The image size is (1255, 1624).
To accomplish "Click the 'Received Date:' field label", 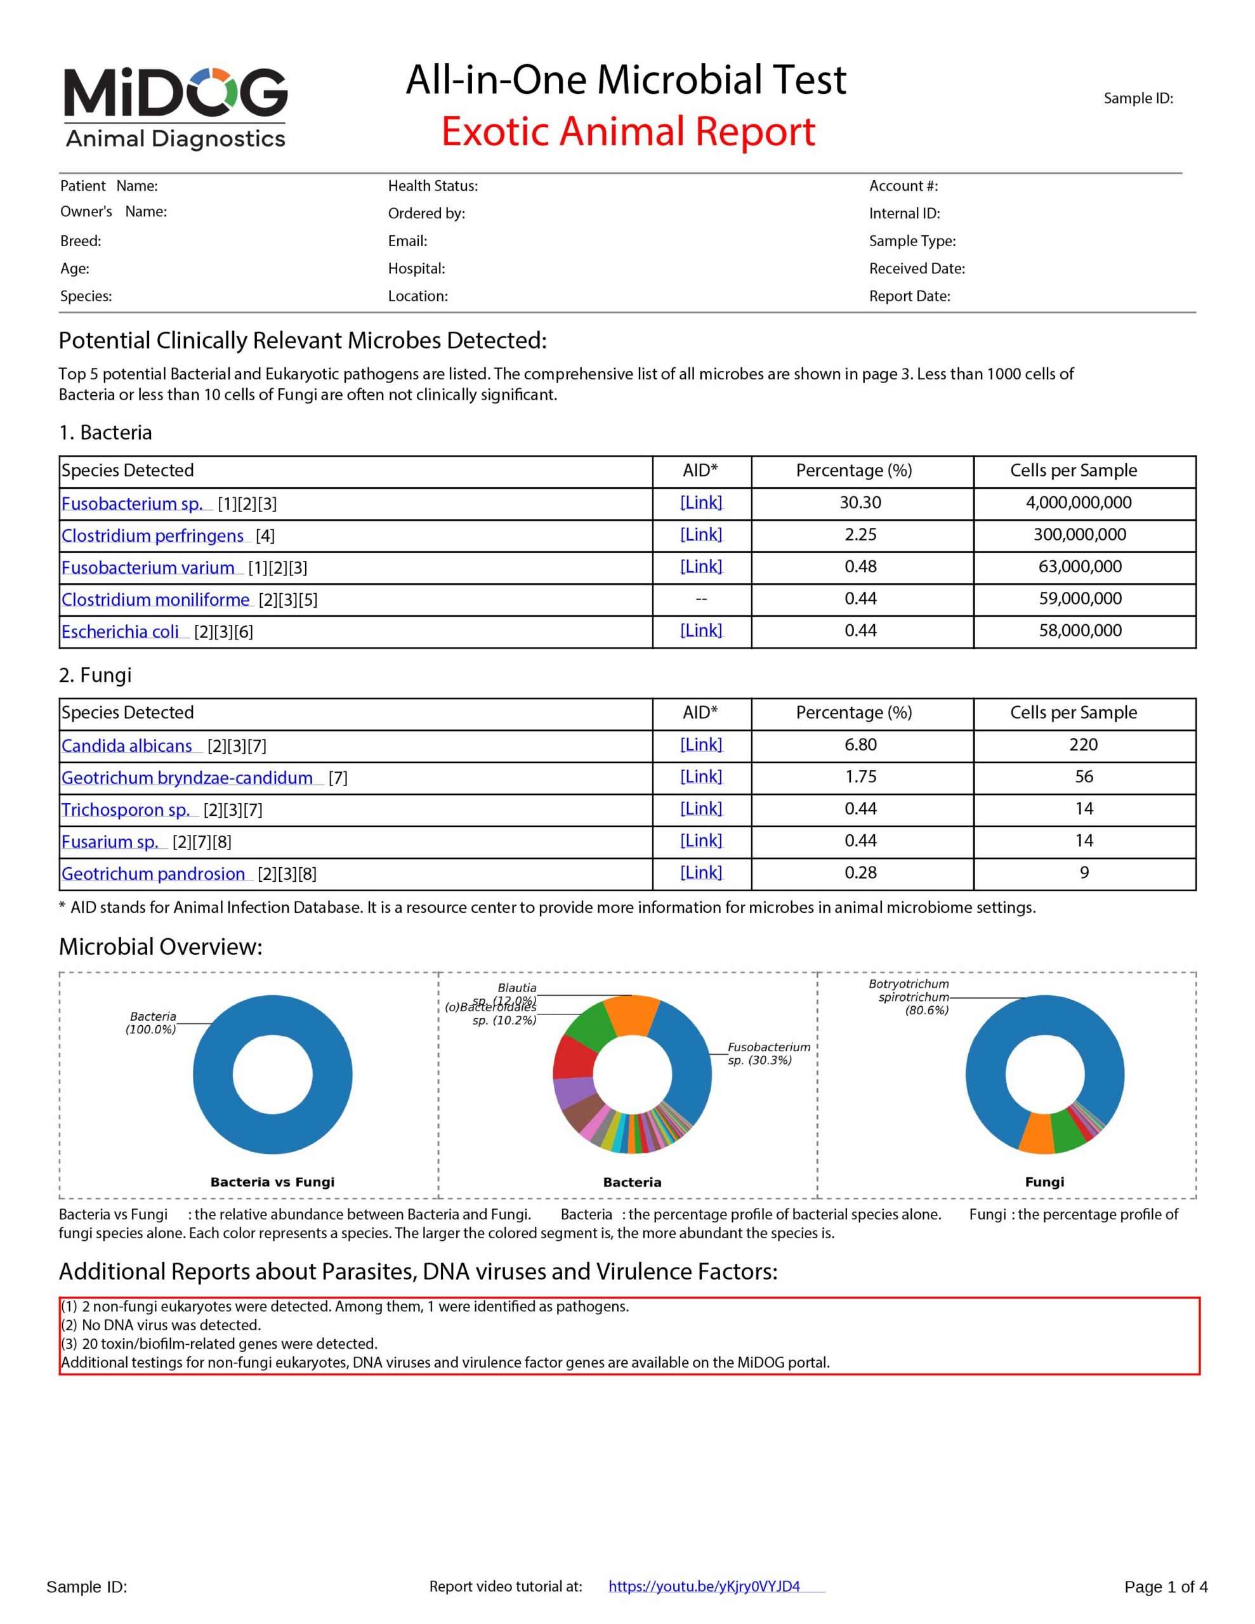I will 917,268.
